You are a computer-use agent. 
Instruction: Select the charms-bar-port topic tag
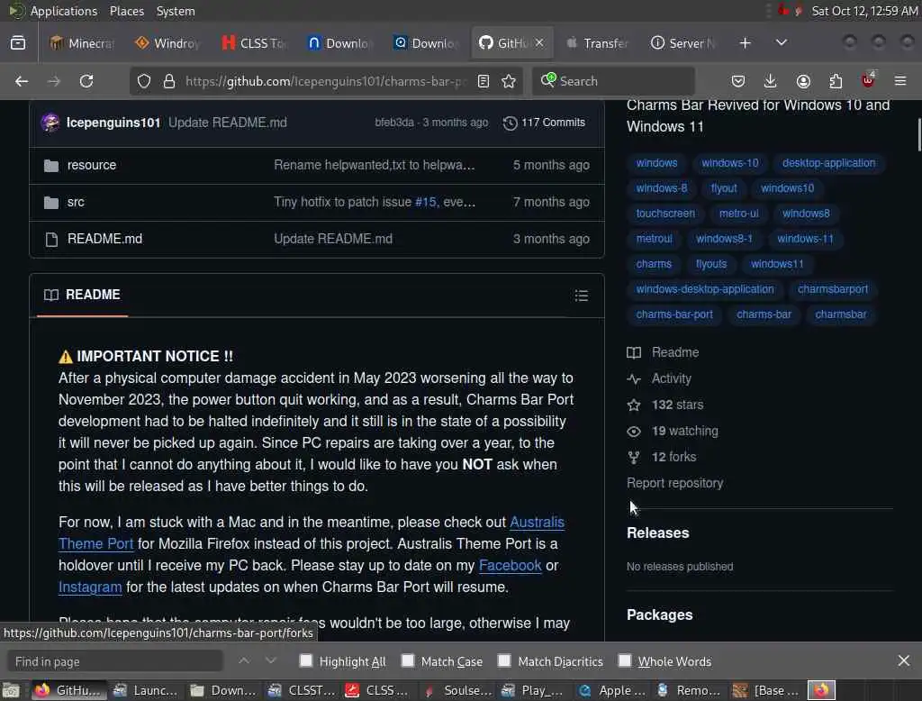pos(673,314)
